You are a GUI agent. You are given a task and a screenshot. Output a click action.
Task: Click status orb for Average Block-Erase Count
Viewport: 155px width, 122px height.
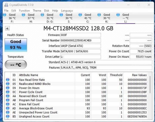point(8,108)
